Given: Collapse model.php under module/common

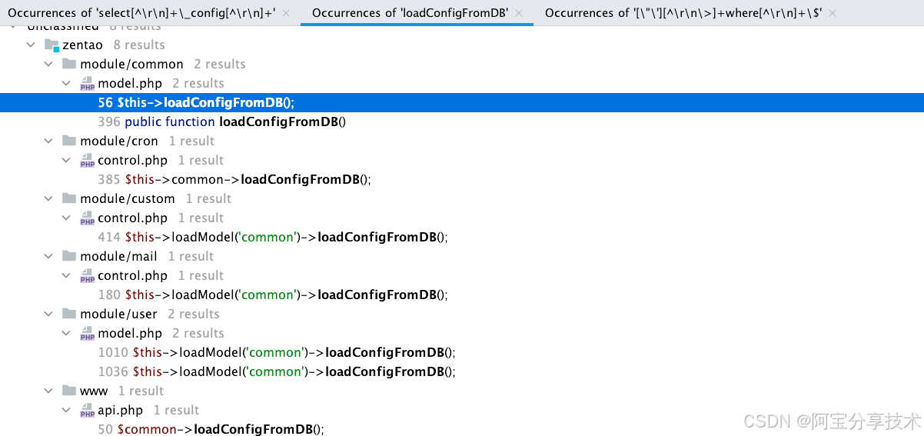Looking at the screenshot, I should 67,84.
